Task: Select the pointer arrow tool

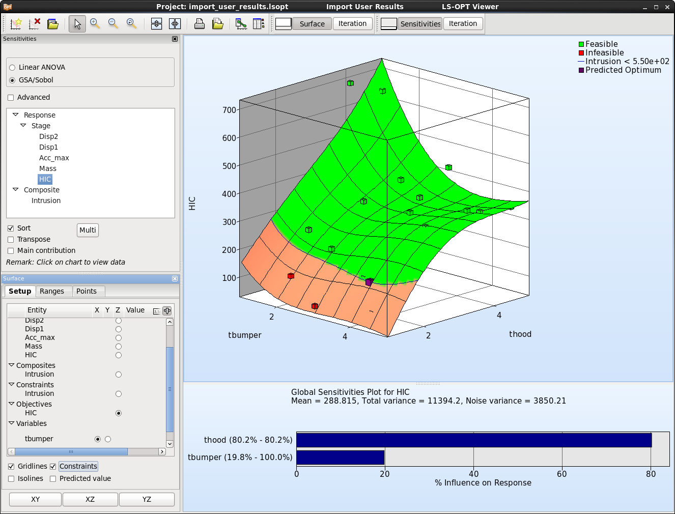Action: (77, 23)
